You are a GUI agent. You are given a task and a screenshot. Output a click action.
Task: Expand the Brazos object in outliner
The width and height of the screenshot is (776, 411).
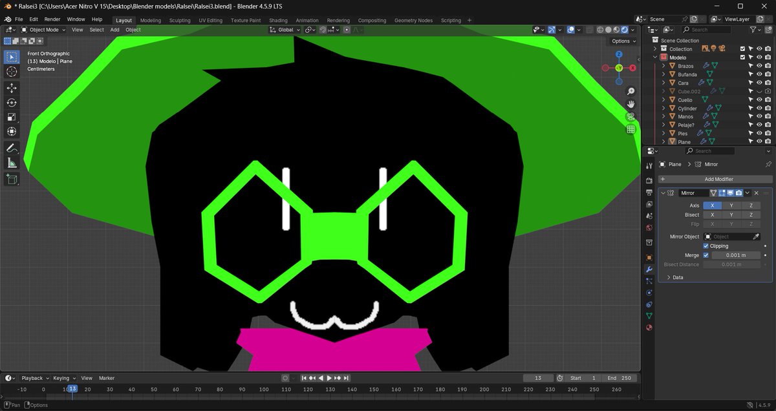point(663,66)
